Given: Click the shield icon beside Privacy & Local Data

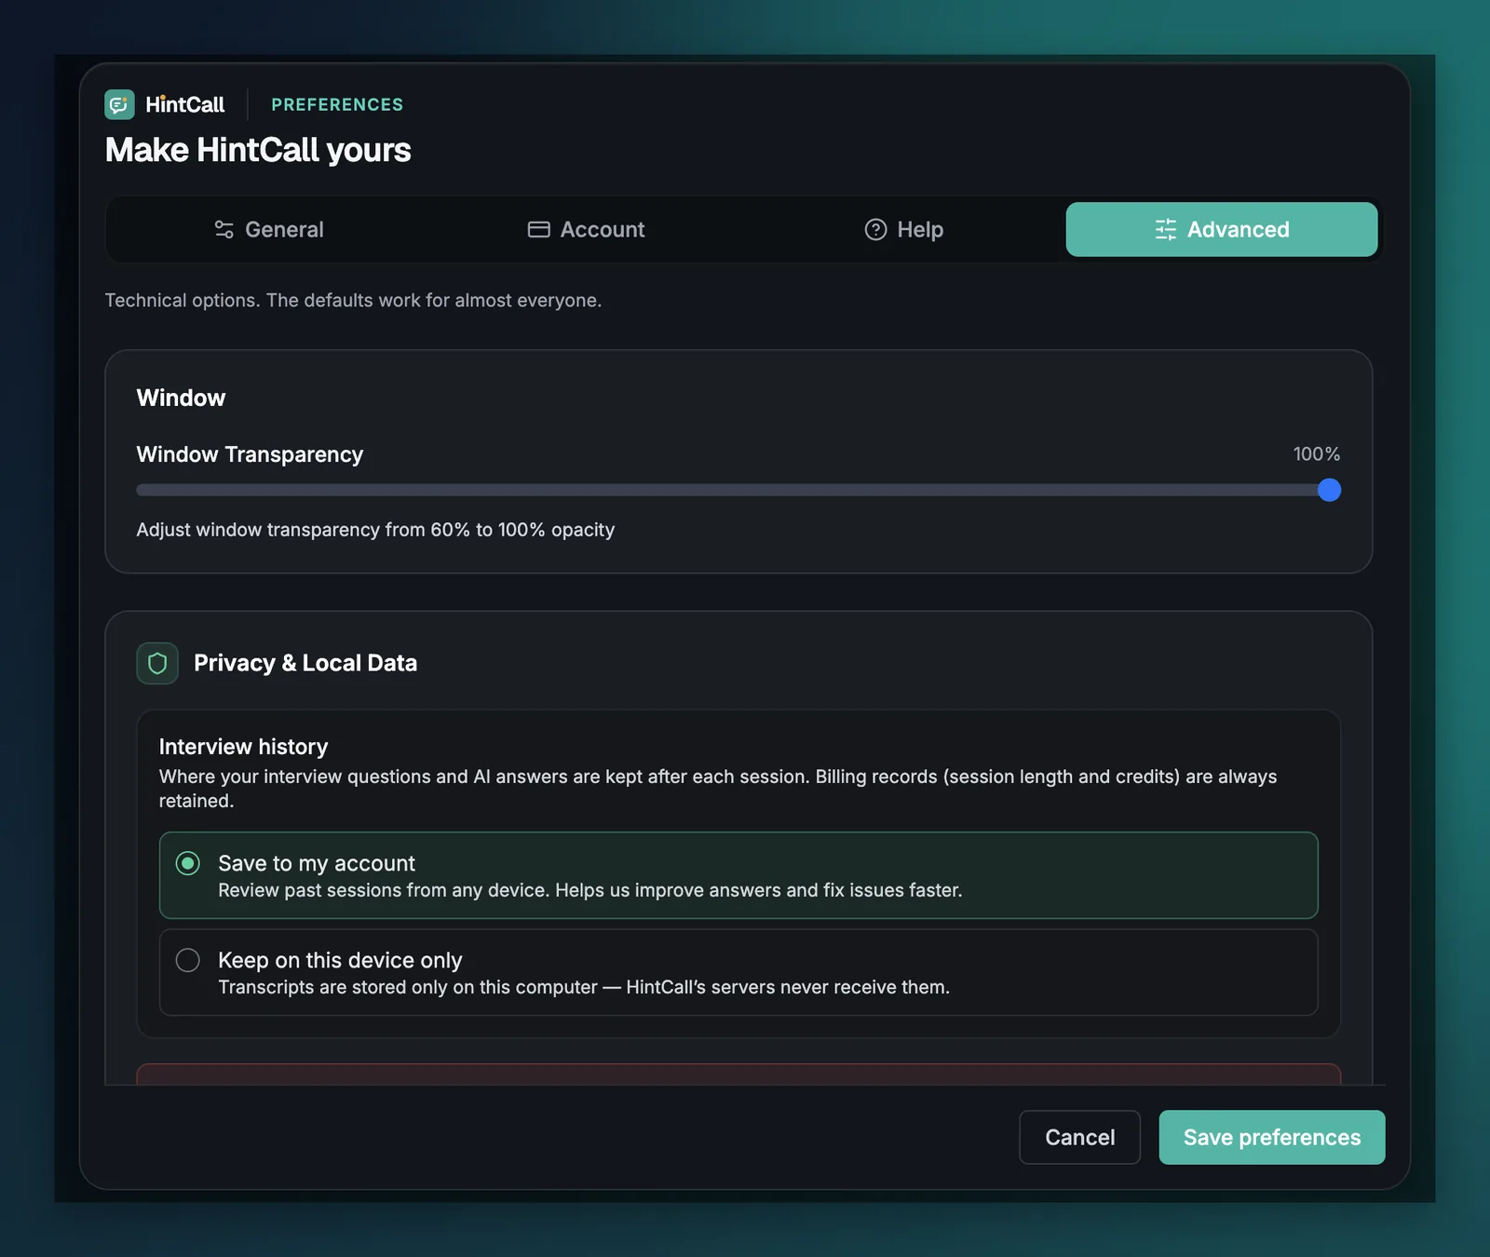Looking at the screenshot, I should 157,663.
